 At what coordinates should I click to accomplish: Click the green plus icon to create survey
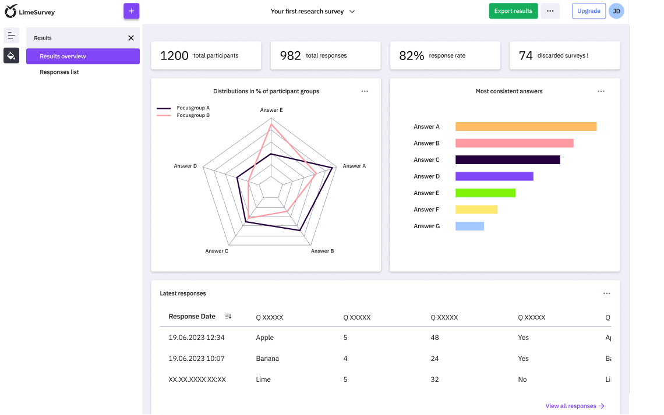coord(131,10)
